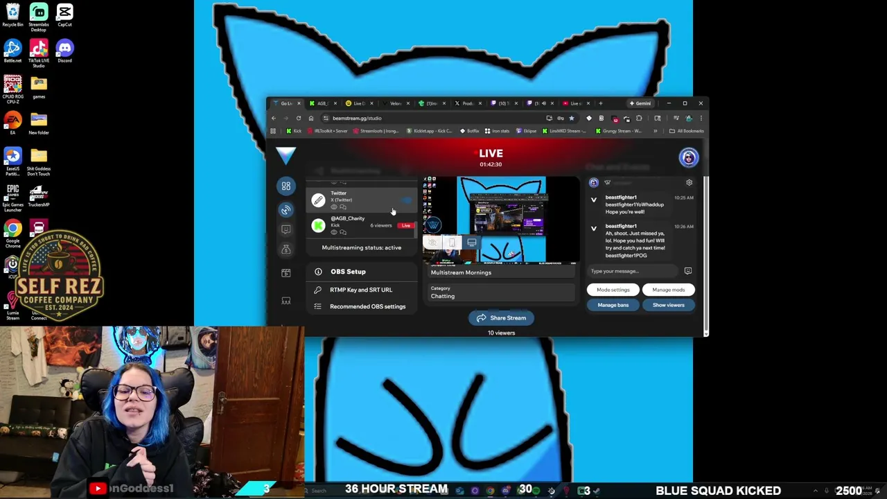
Task: Toggle eye icon under Twitter destination
Action: (334, 207)
